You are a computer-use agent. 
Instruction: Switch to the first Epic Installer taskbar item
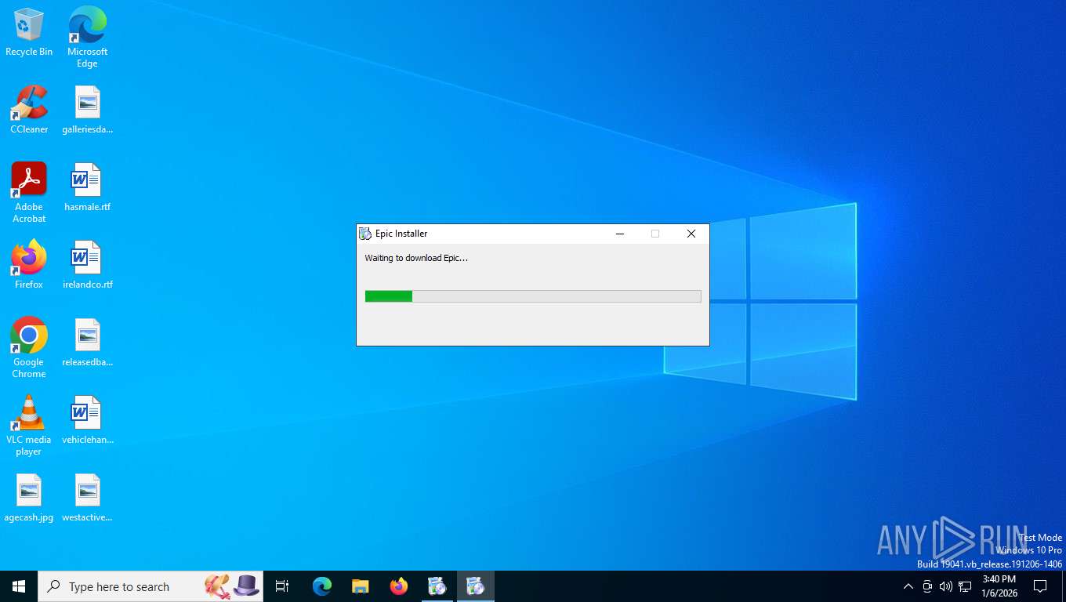[437, 586]
